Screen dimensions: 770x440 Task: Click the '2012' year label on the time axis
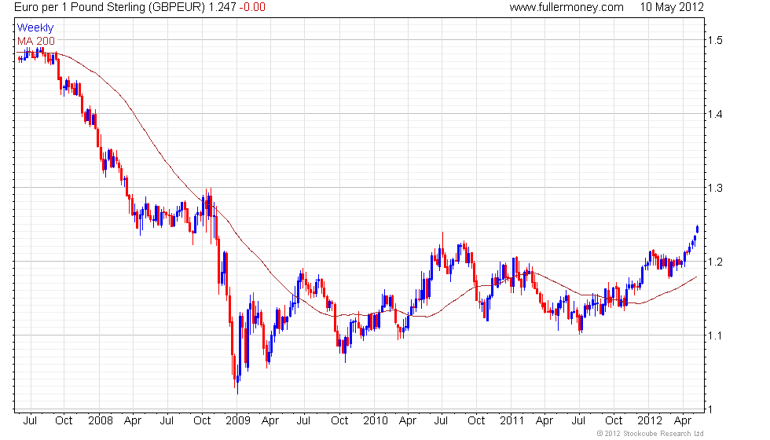click(649, 421)
